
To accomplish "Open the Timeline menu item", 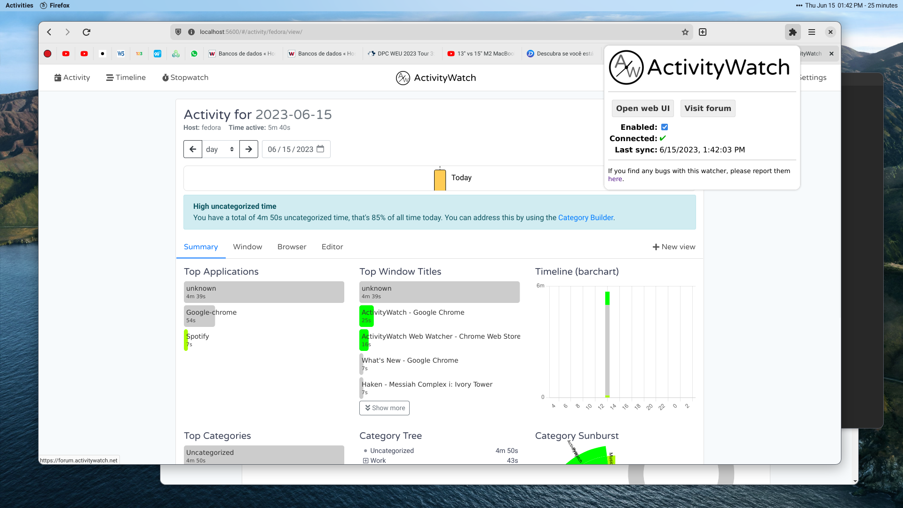I will point(126,77).
